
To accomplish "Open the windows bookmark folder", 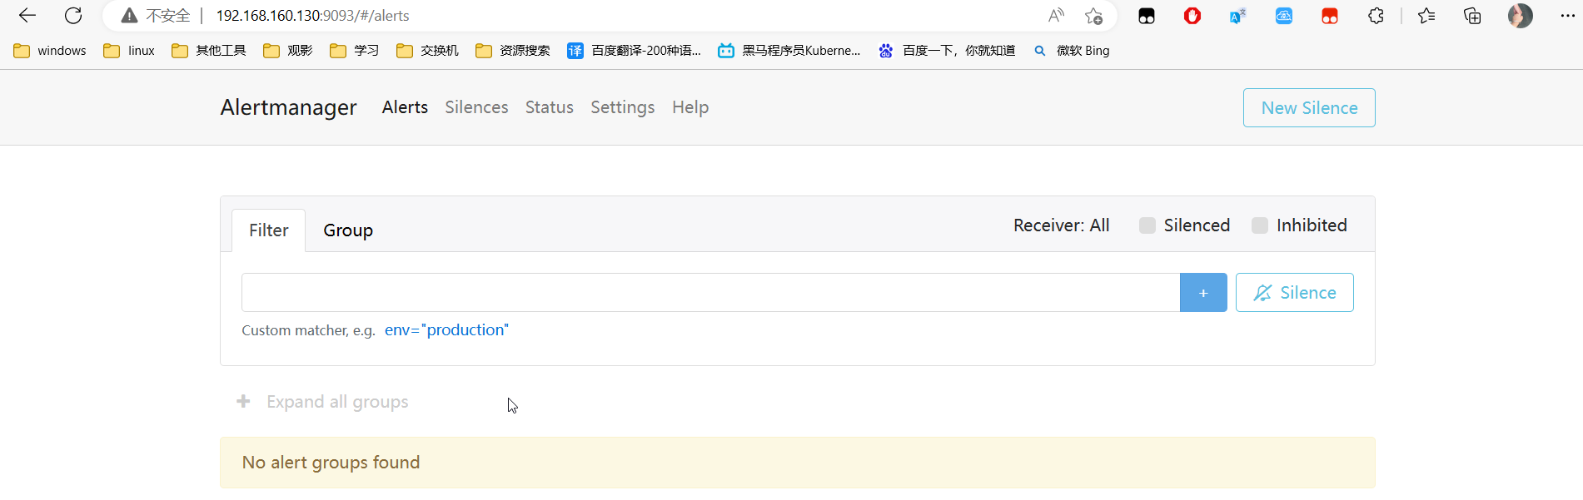I will [50, 51].
